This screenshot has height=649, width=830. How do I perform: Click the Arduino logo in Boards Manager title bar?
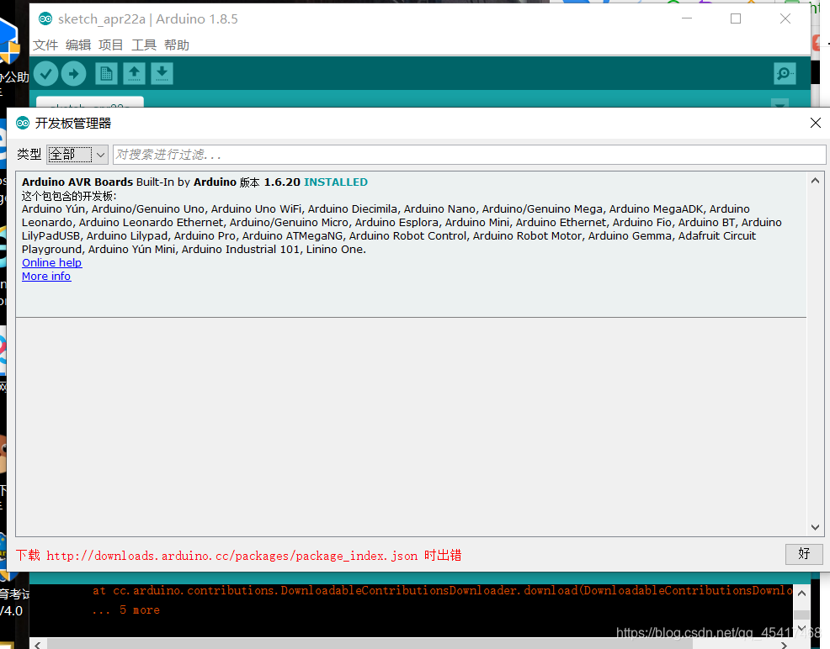(22, 122)
